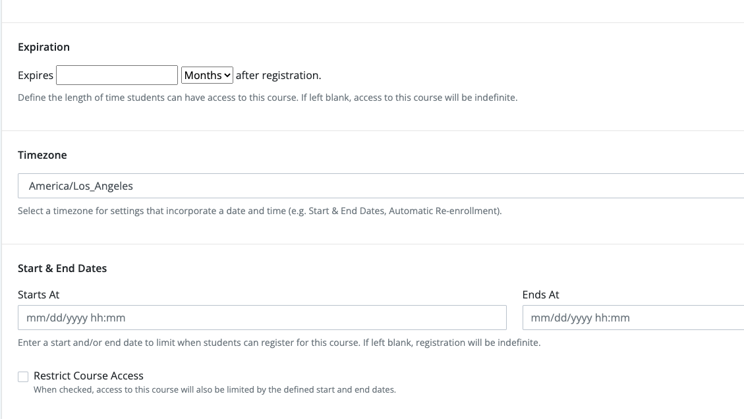The image size is (744, 419).
Task: Click the registration date limit help text
Action: point(279,343)
